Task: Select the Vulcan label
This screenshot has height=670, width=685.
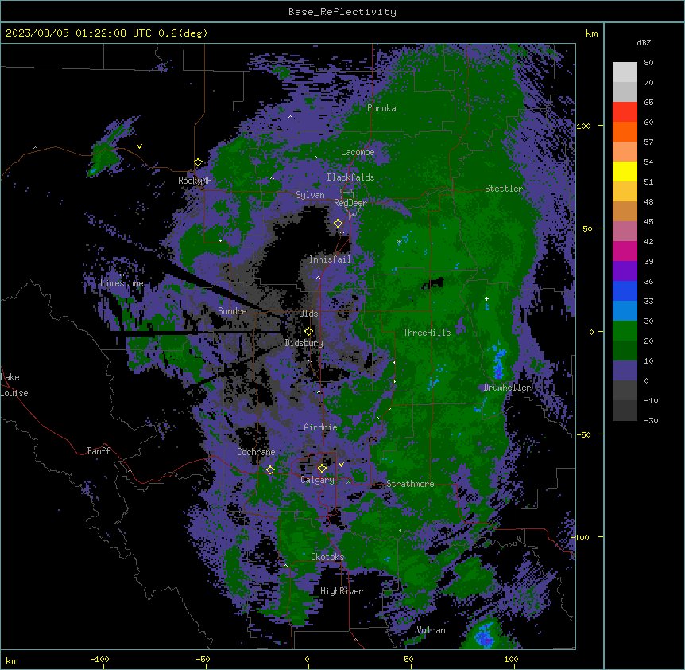Action: pos(431,630)
